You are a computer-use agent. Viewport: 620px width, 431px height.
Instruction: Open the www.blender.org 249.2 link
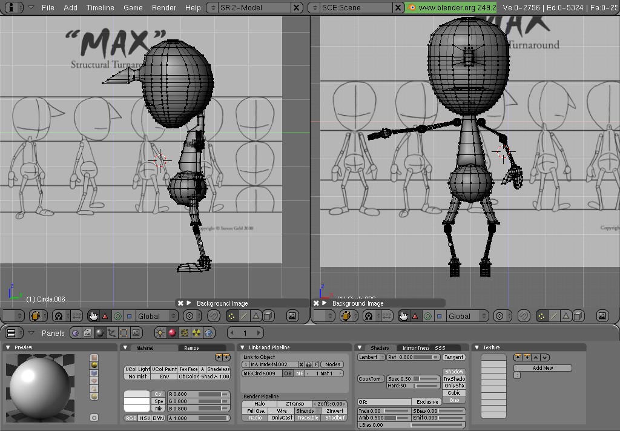tap(451, 7)
